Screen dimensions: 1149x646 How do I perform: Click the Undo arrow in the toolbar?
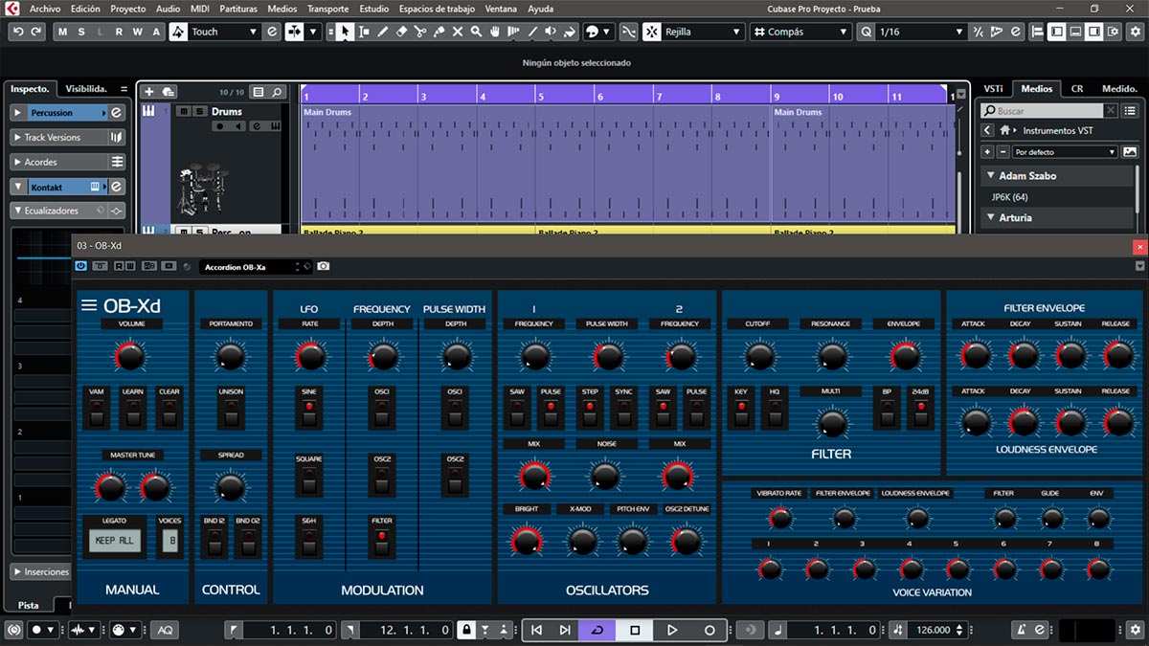(x=18, y=32)
